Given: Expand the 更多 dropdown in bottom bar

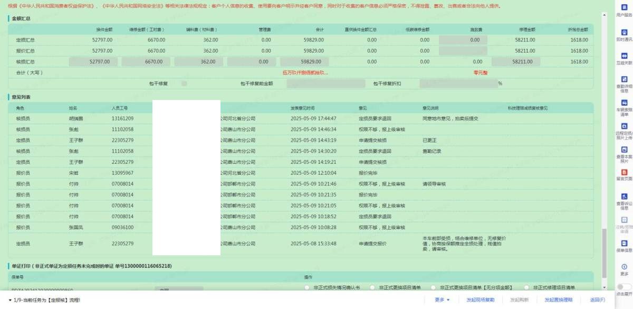Looking at the screenshot, I should point(442,300).
